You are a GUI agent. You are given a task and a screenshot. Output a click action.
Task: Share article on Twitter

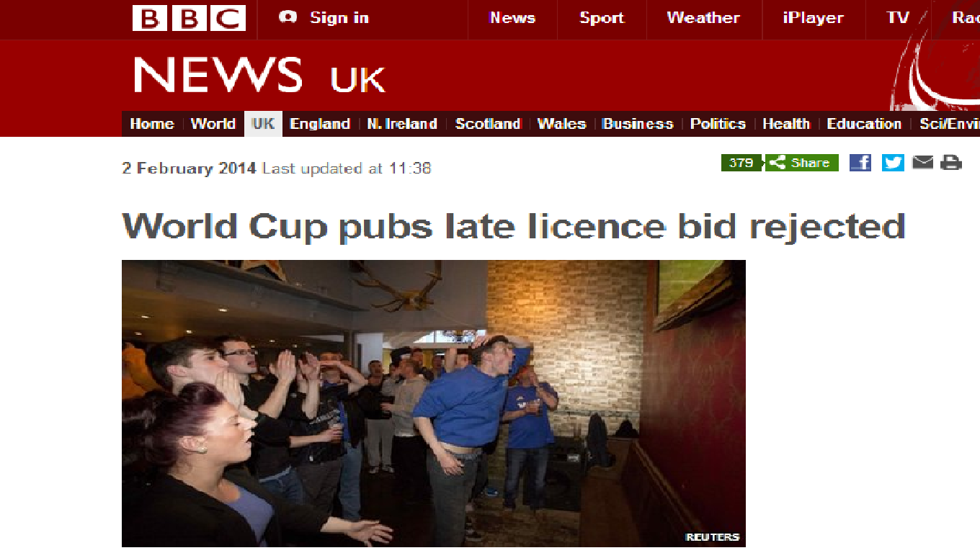(x=893, y=163)
